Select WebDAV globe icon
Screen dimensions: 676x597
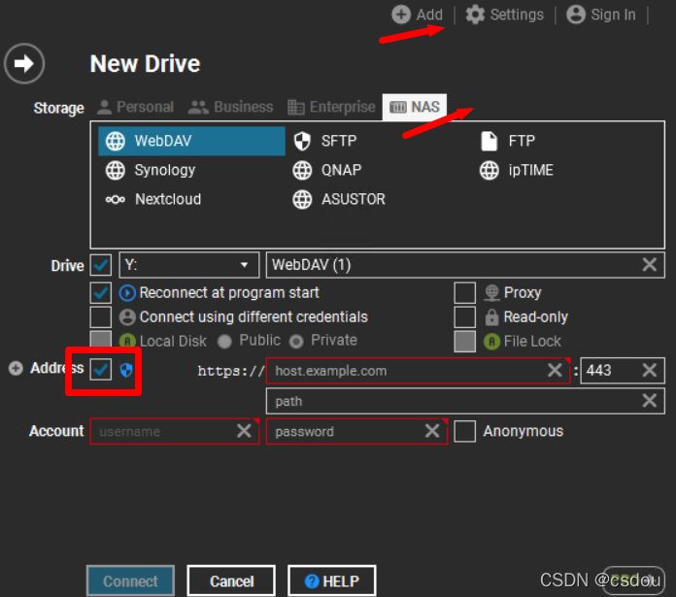pyautogui.click(x=116, y=141)
